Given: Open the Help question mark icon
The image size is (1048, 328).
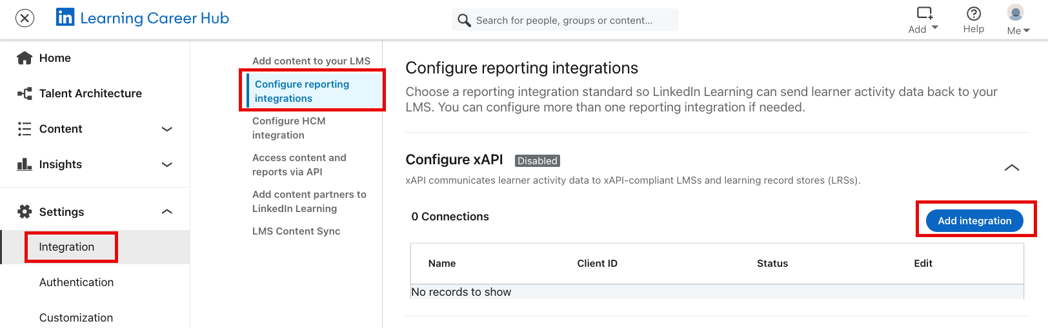Looking at the screenshot, I should click(974, 14).
